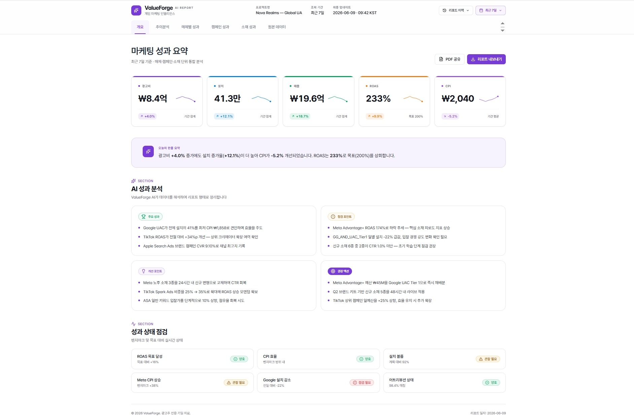Click the lightbulb icon in 개선 포인트 tag
This screenshot has height=416, width=634.
coord(144,271)
